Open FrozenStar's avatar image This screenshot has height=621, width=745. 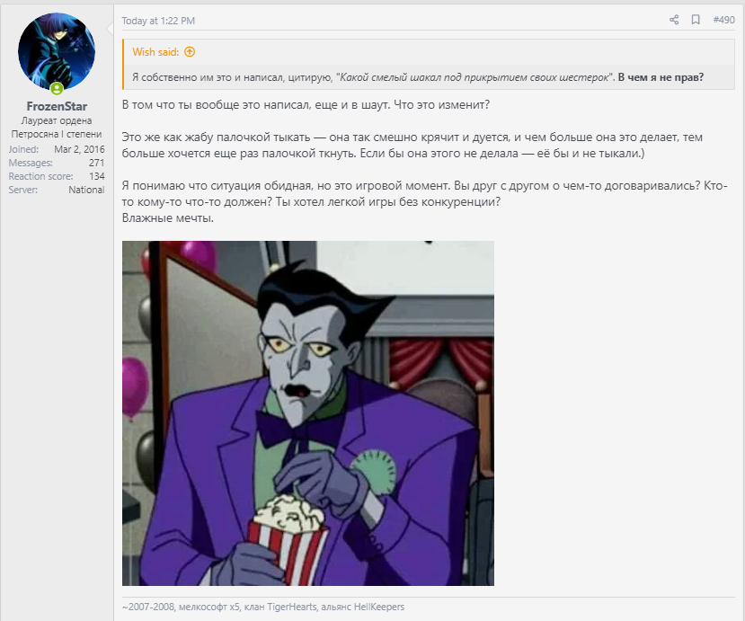tap(57, 51)
